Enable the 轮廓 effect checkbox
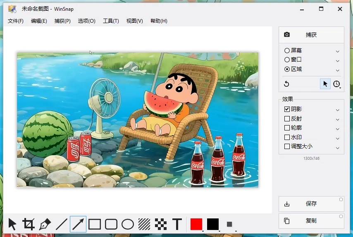Viewport: 353px width, 237px height. click(x=287, y=128)
